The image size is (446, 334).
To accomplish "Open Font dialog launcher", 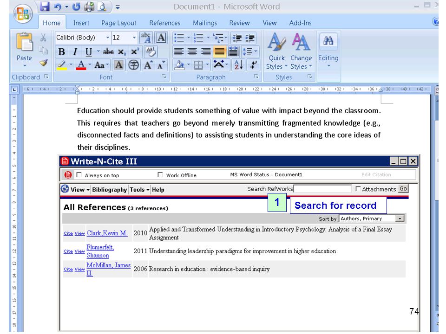I will [164, 77].
